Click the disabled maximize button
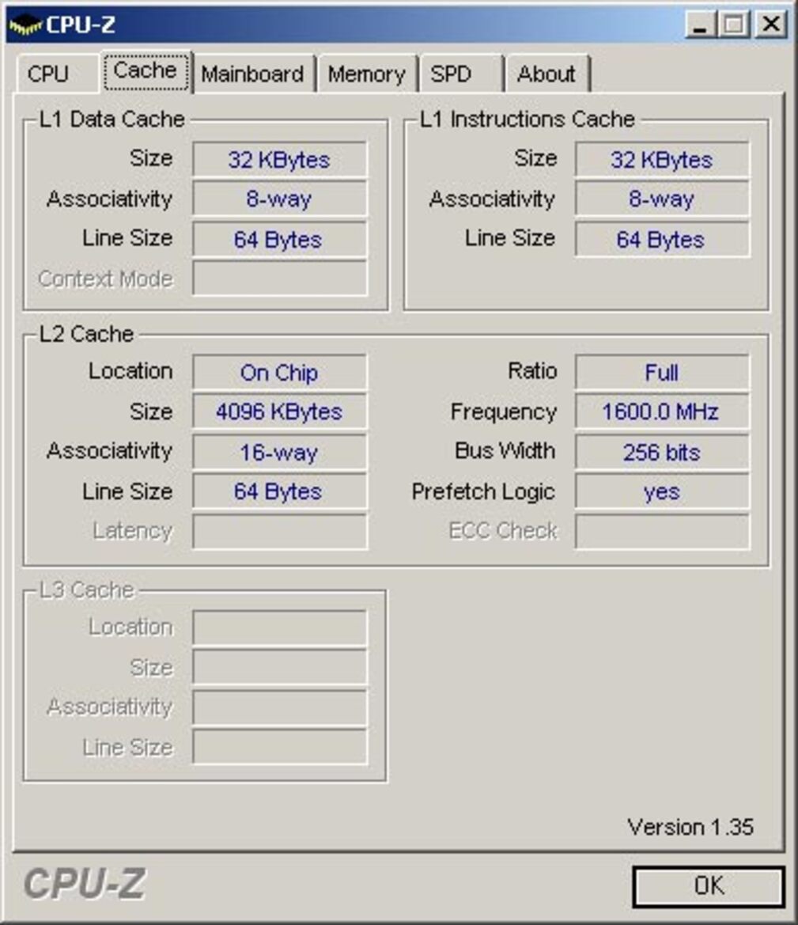The image size is (798, 925). tap(734, 25)
